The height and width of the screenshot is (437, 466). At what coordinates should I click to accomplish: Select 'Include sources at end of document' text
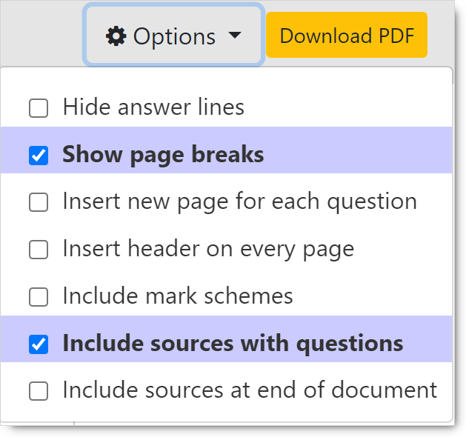point(250,390)
